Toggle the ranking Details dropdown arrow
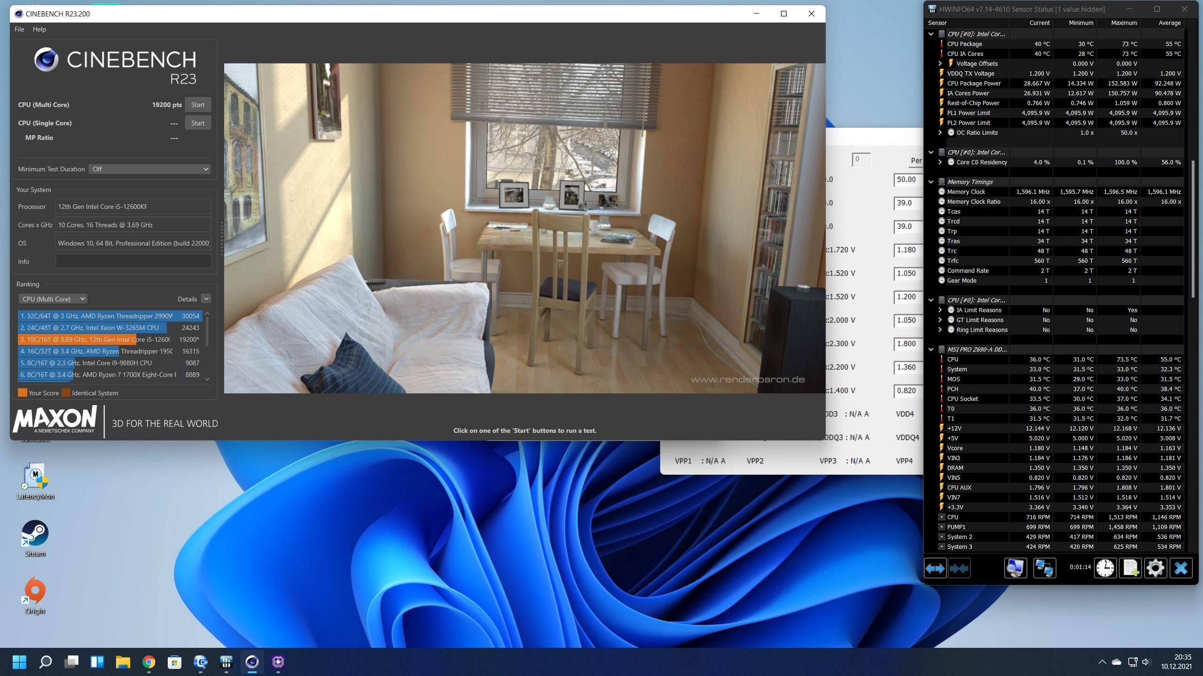 point(206,299)
